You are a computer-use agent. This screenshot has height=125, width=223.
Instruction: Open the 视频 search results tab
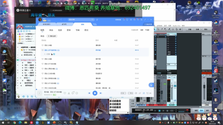click(60, 30)
